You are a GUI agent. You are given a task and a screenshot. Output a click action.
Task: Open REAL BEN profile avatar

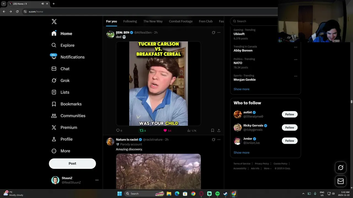[110, 34]
